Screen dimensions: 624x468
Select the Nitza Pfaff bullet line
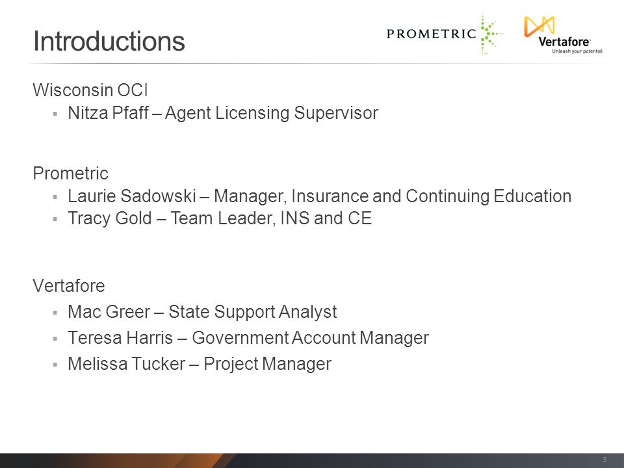coord(223,113)
